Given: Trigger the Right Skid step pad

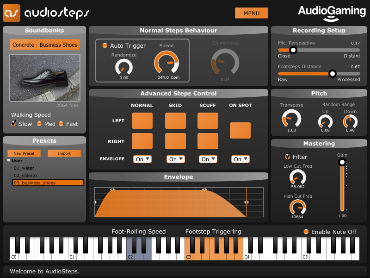Looking at the screenshot, I should 175,141.
